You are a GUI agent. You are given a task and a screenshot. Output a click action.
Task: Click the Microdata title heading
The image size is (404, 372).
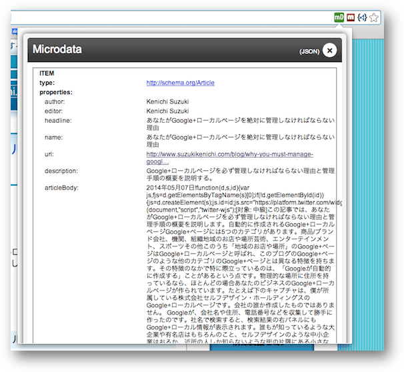pos(57,49)
